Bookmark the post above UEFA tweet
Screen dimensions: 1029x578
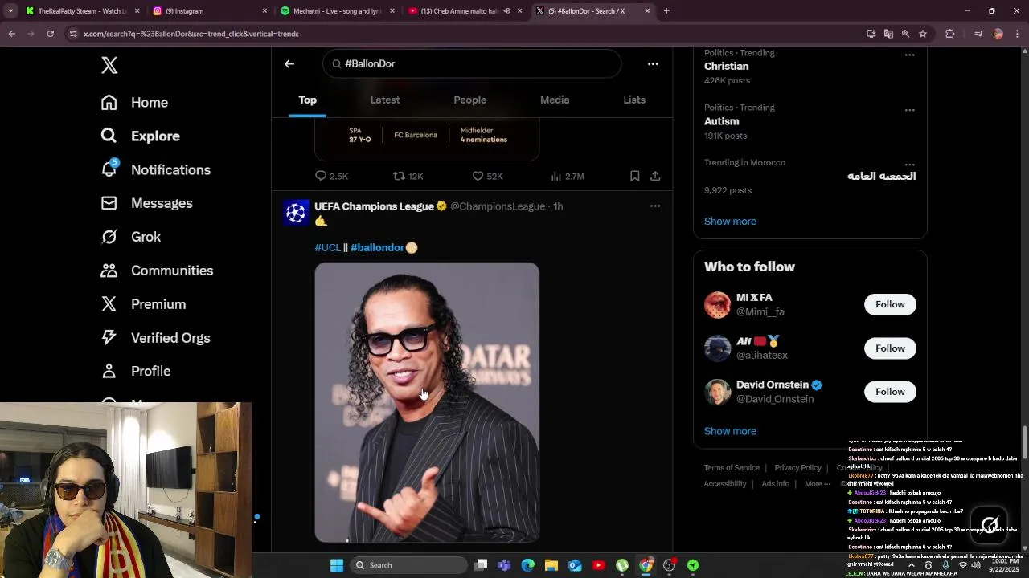coord(634,176)
